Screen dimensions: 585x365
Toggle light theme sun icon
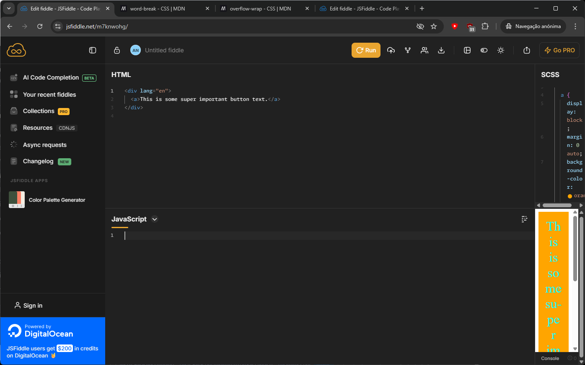(x=501, y=50)
